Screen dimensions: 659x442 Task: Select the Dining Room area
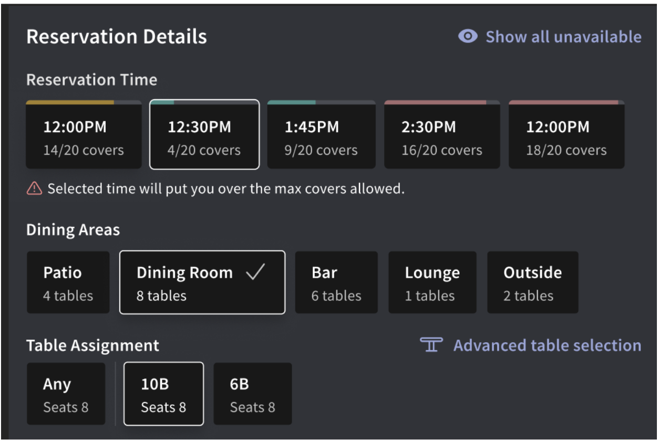(202, 283)
